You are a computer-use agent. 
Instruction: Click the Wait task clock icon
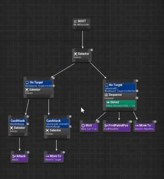[83, 126]
